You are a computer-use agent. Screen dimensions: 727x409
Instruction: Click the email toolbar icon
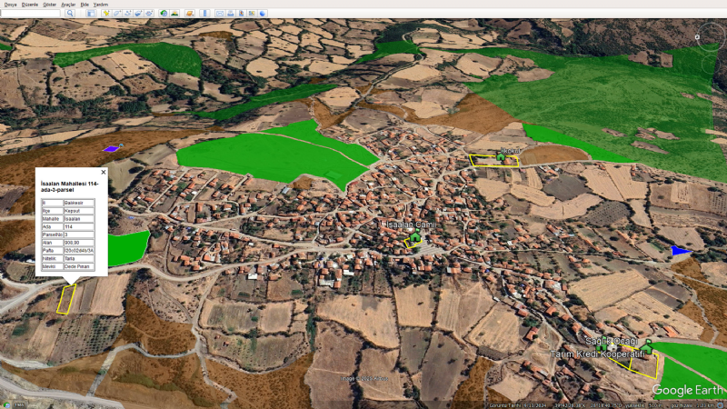220,14
